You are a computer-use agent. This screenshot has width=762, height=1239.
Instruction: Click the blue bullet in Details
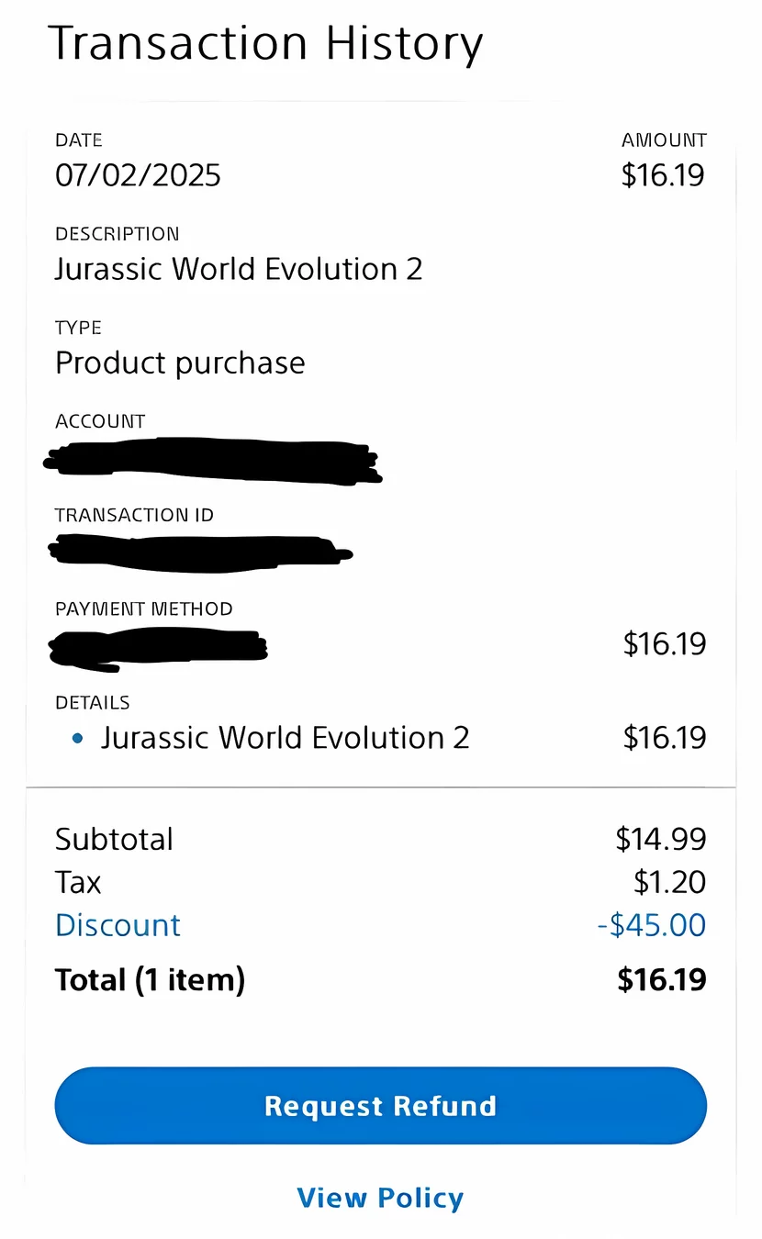(x=77, y=738)
